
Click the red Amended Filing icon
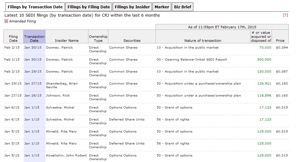6,21
